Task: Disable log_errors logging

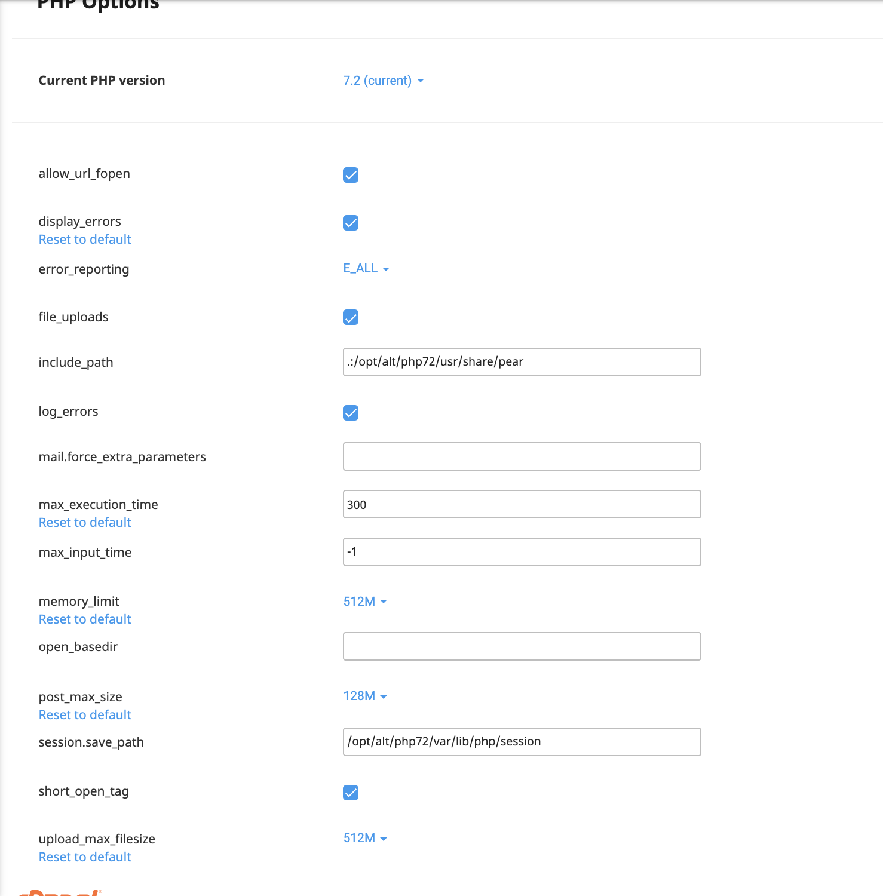Action: [351, 413]
